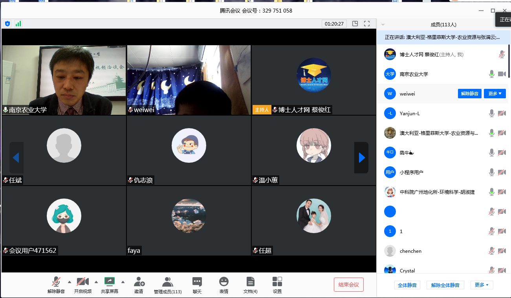Click 全体静音 mute all button
This screenshot has height=298, width=511.
(x=407, y=285)
